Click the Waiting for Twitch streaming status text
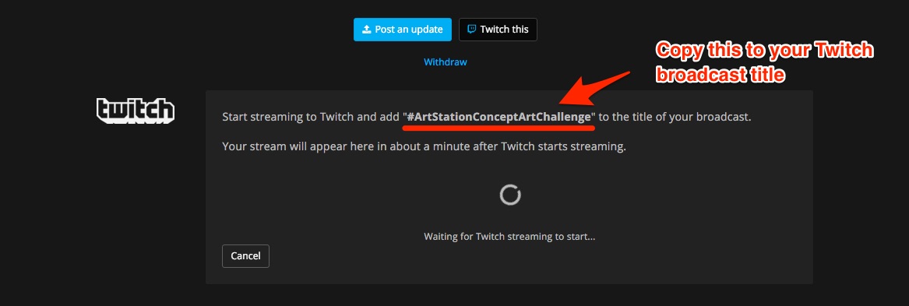Viewport: 909px width, 306px height. [x=509, y=237]
